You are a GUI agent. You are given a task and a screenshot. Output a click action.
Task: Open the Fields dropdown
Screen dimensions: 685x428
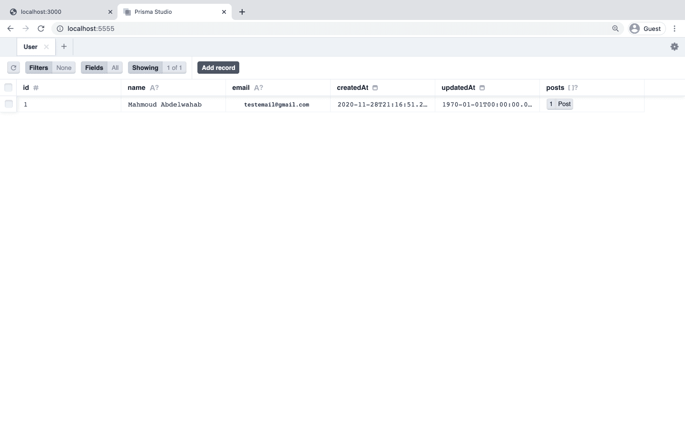[94, 68]
